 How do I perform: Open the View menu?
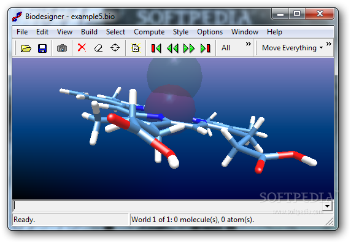tap(64, 32)
